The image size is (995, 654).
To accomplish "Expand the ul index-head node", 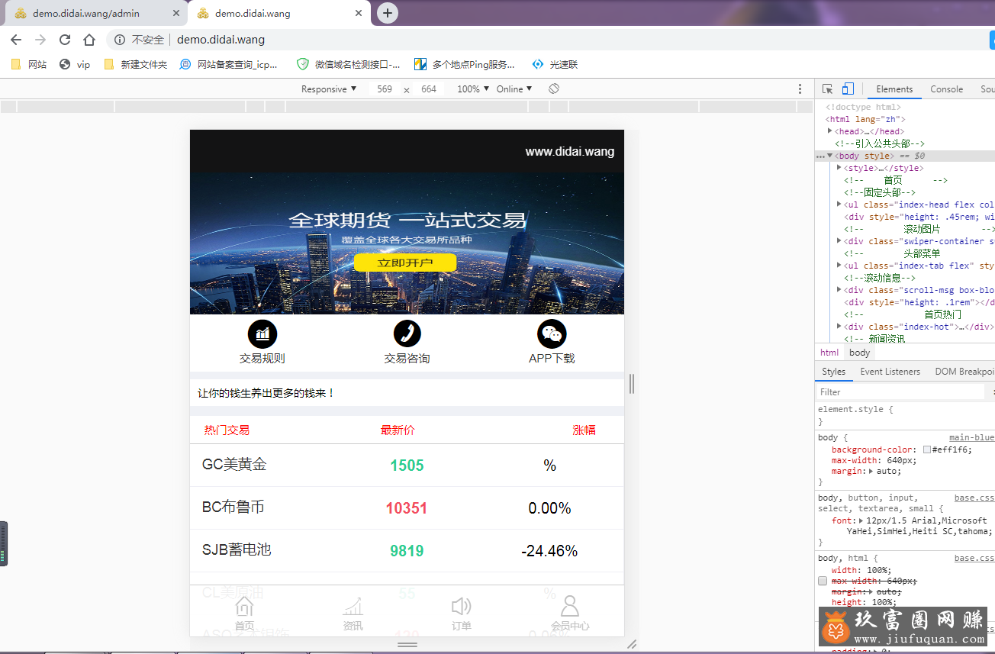I will [x=839, y=205].
